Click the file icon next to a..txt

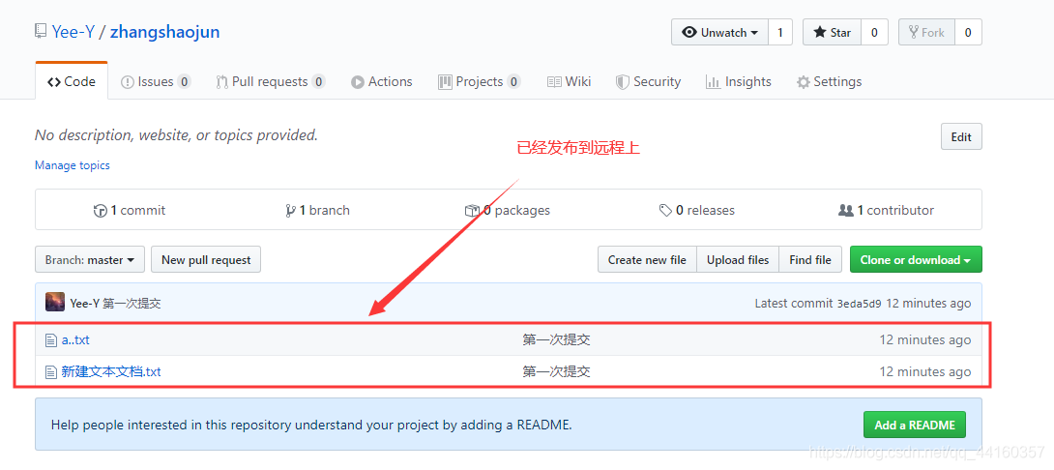pyautogui.click(x=51, y=340)
